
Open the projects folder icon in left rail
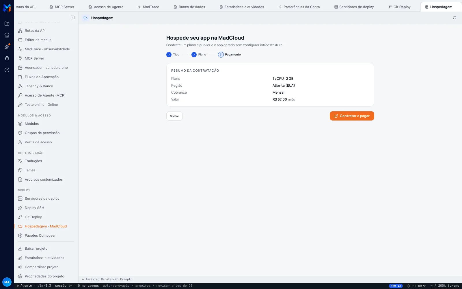[7, 24]
